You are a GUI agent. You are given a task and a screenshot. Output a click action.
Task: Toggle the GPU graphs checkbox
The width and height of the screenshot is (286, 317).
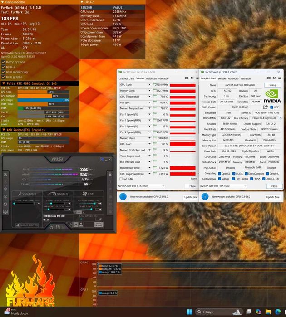pyautogui.click(x=3, y=77)
